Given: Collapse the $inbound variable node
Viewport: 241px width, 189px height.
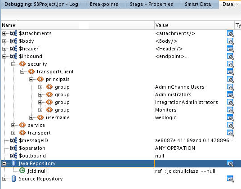Looking at the screenshot, I should 4,56.
